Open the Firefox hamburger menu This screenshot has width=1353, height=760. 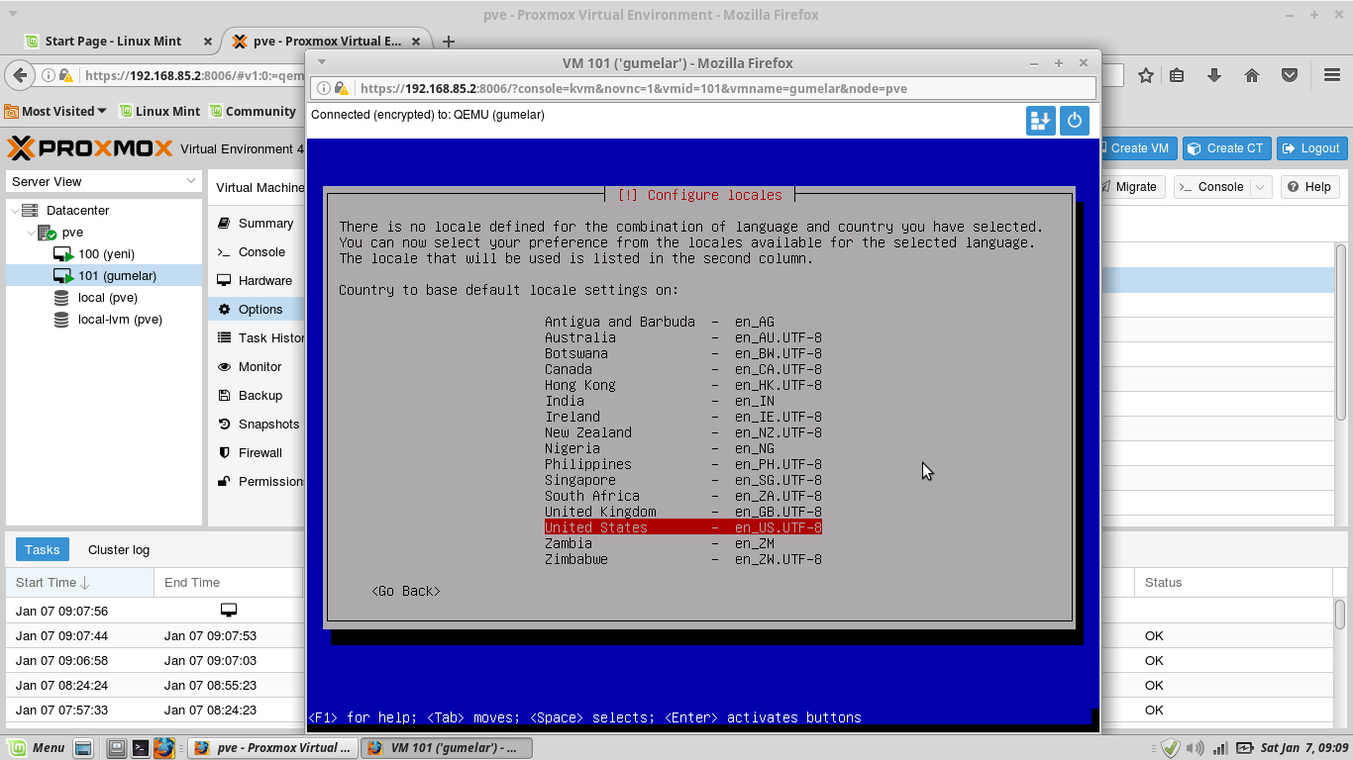point(1332,75)
